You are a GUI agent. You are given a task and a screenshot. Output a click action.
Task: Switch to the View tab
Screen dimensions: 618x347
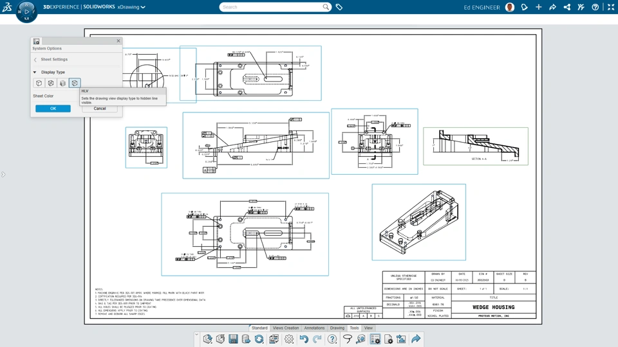(368, 328)
